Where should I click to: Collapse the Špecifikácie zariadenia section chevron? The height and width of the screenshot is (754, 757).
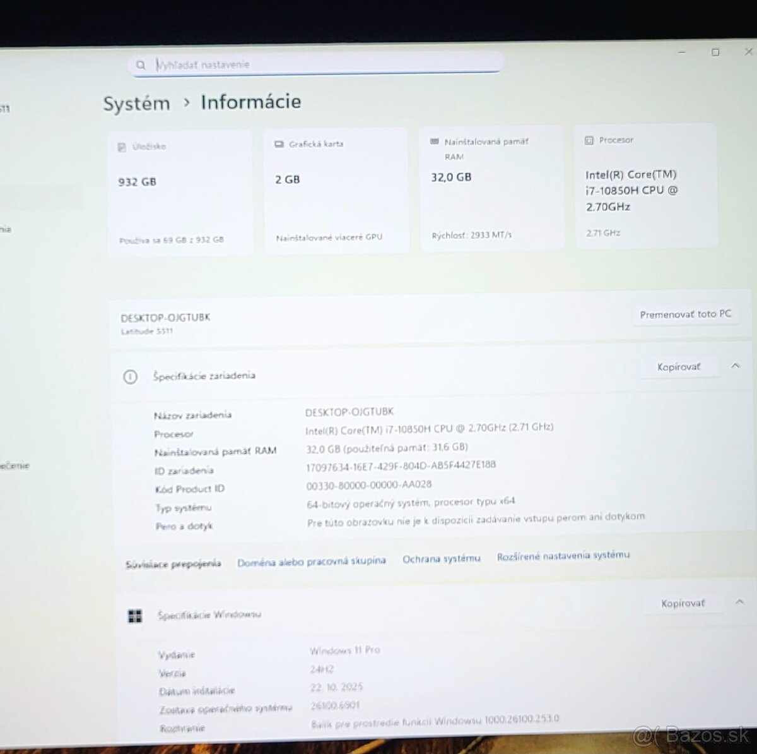tap(735, 366)
